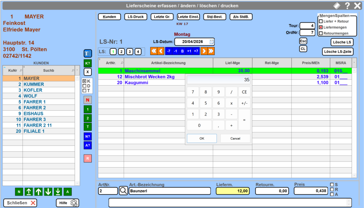The width and height of the screenshot is (364, 208).
Task: Expand the ArtNr. column search dropdown
Action: [x=122, y=63]
